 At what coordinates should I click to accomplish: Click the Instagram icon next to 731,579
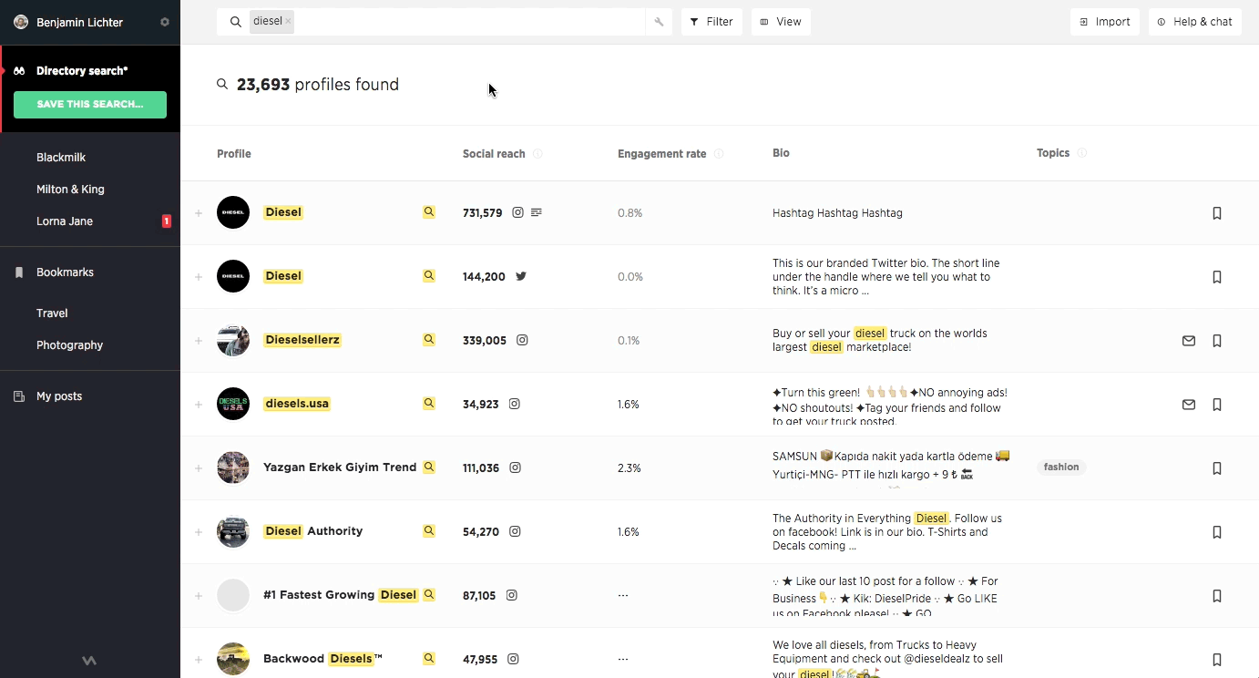click(517, 212)
